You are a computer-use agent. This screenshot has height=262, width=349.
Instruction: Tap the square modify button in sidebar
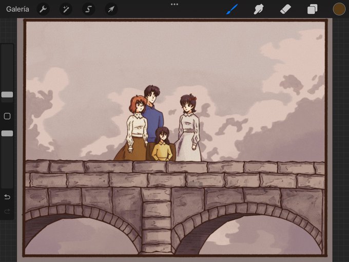[7, 116]
